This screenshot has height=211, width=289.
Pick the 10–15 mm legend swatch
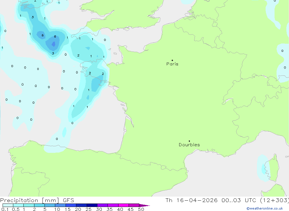click(x=60, y=205)
